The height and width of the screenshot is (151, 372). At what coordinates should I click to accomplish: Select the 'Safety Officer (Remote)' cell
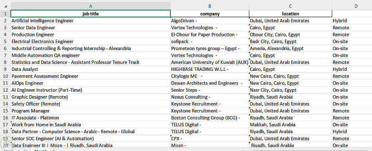pyautogui.click(x=91, y=104)
